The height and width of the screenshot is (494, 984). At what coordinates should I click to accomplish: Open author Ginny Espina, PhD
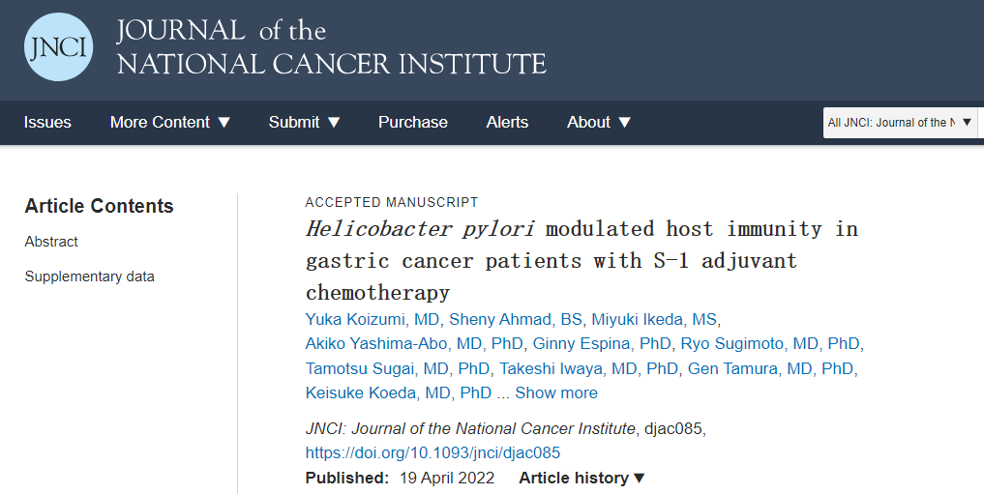[x=602, y=343]
